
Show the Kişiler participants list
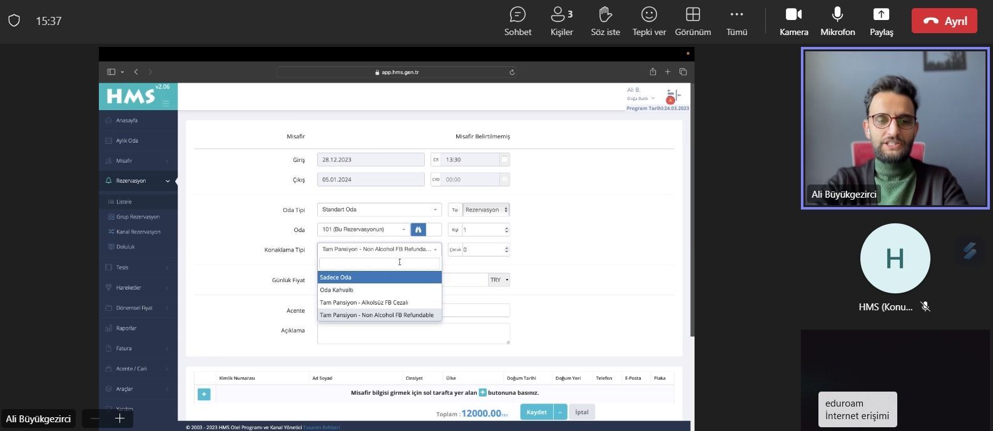click(561, 21)
